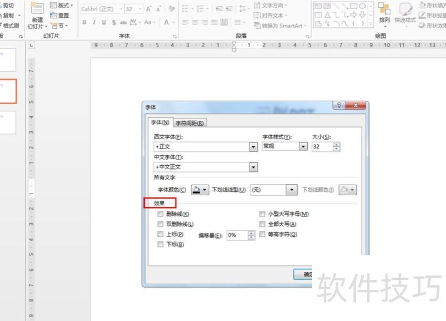Click the Line Spacing icon

pos(243,9)
